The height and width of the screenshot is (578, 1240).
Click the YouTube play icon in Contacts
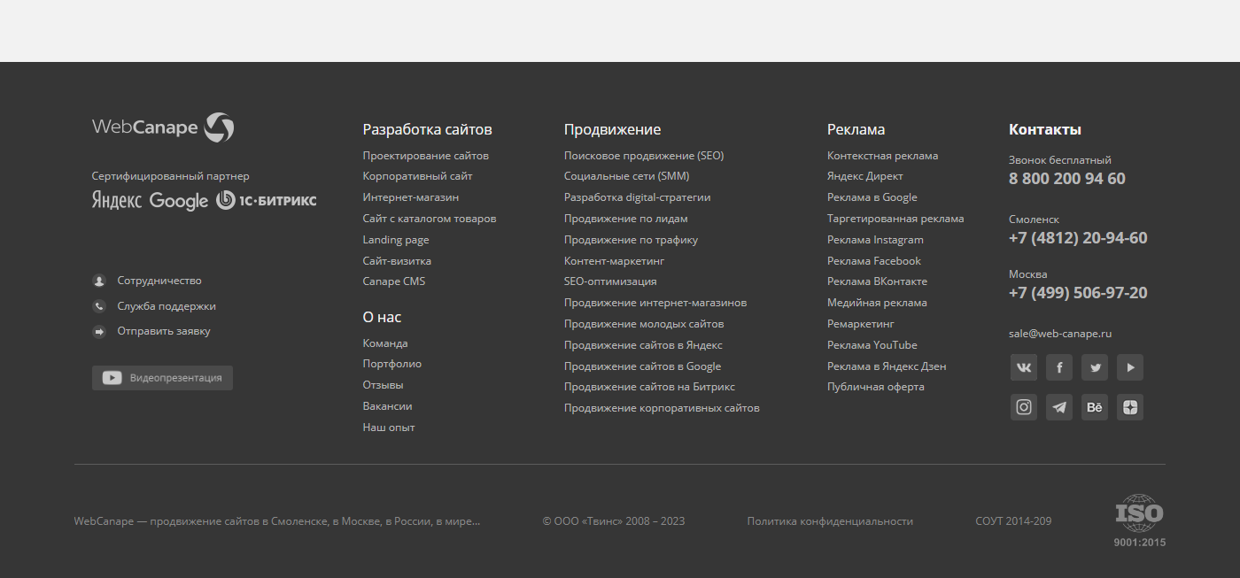point(1129,367)
